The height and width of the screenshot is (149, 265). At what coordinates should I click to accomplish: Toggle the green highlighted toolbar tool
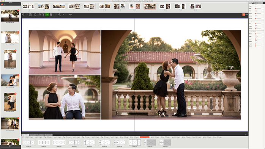point(47,15)
